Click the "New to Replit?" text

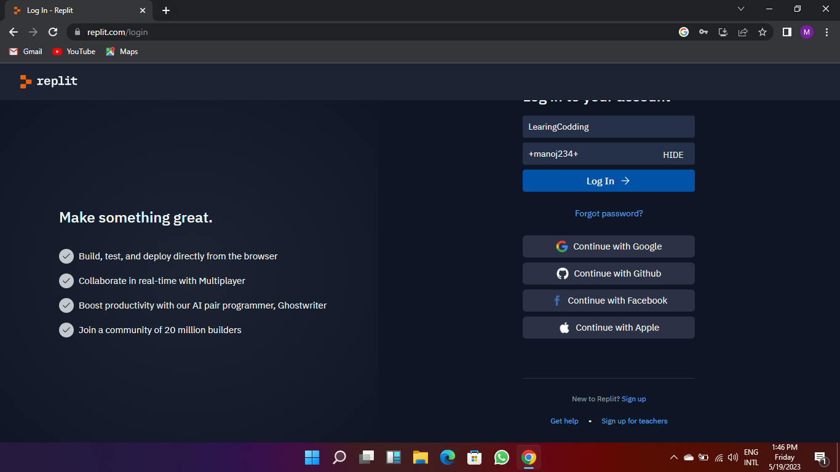pos(596,399)
